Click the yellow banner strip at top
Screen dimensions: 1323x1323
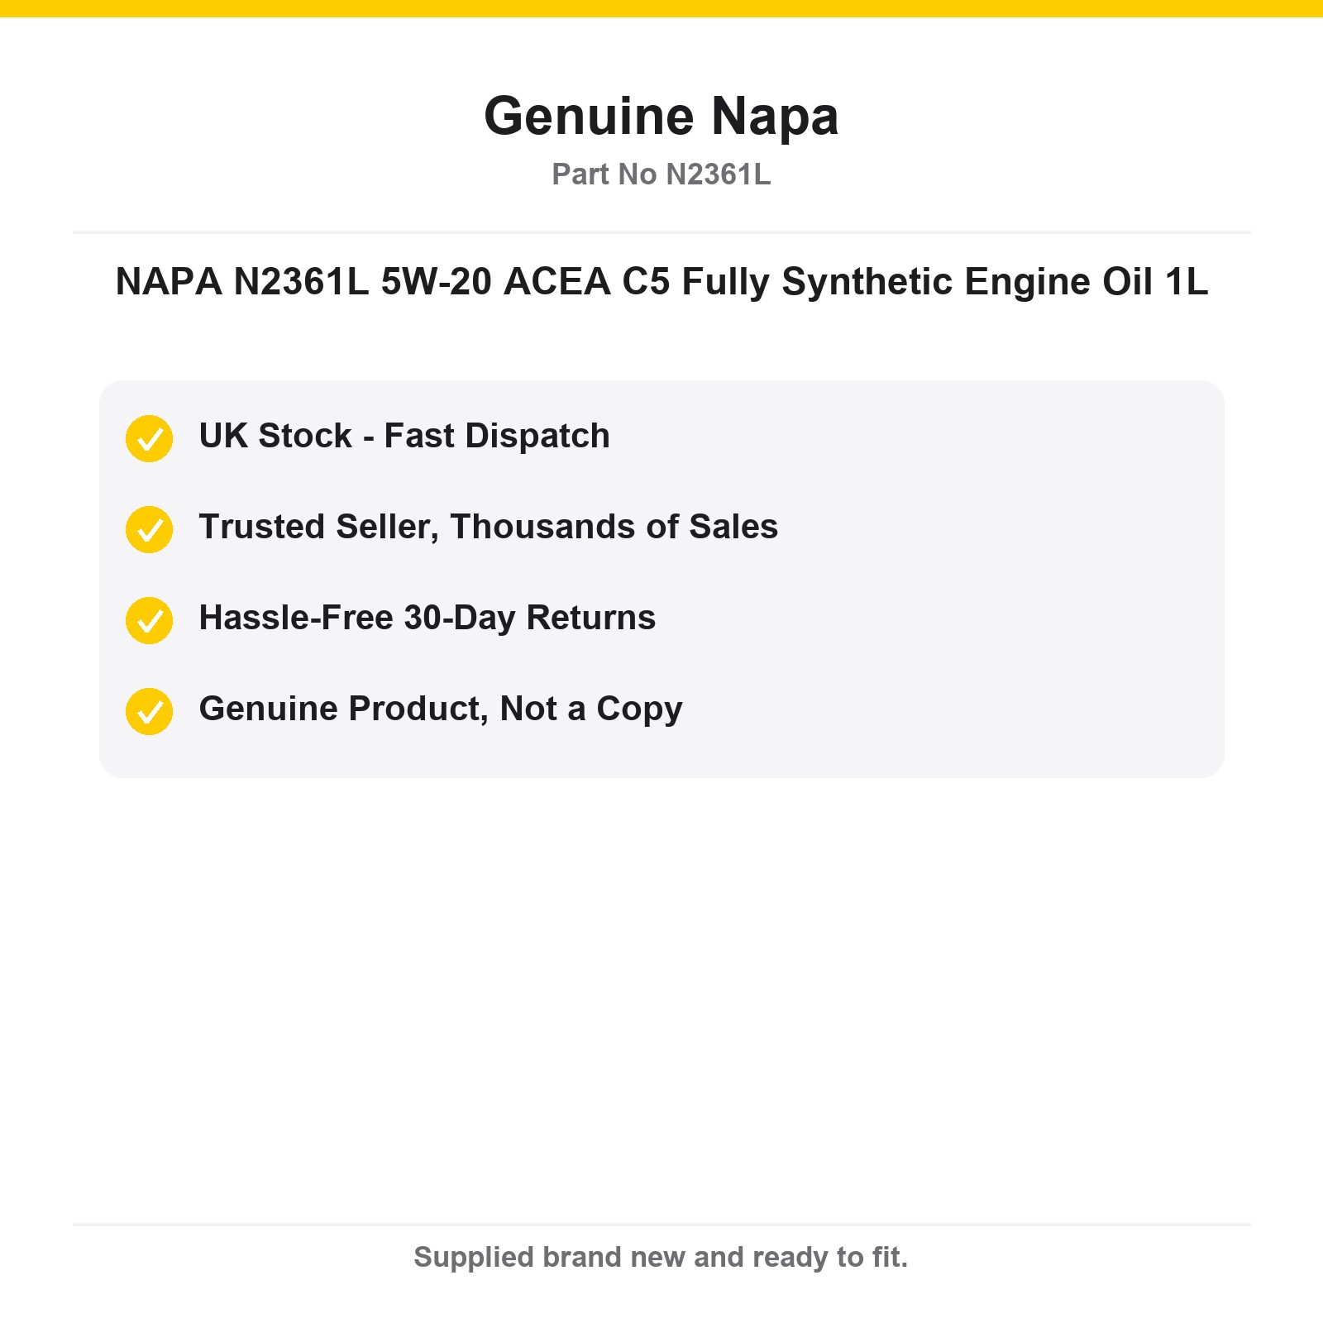click(661, 8)
